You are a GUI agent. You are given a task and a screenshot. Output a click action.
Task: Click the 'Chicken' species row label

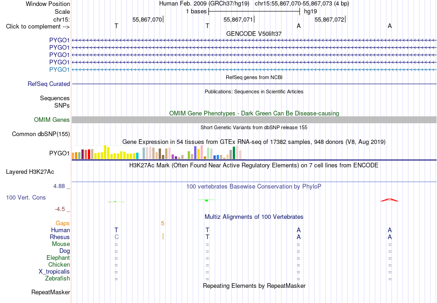pyautogui.click(x=59, y=264)
